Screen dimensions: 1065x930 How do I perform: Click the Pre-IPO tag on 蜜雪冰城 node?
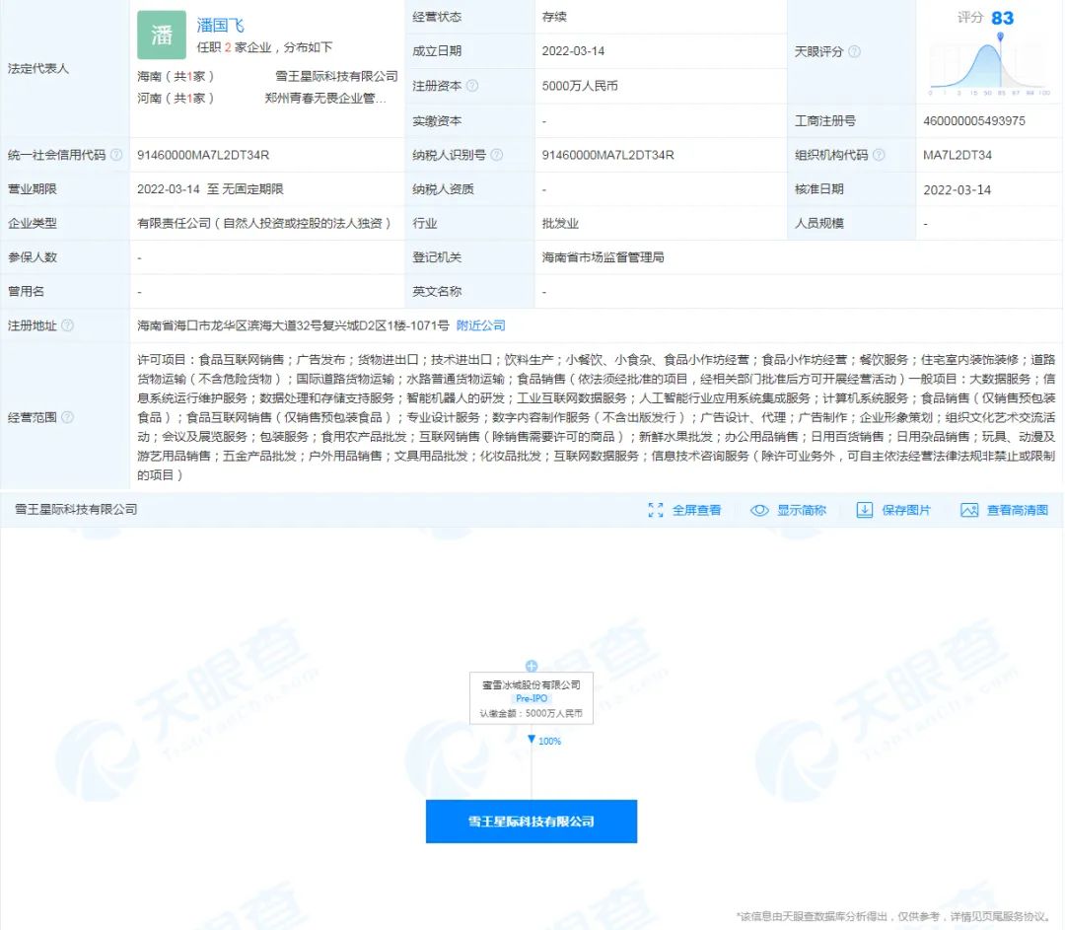tap(532, 698)
